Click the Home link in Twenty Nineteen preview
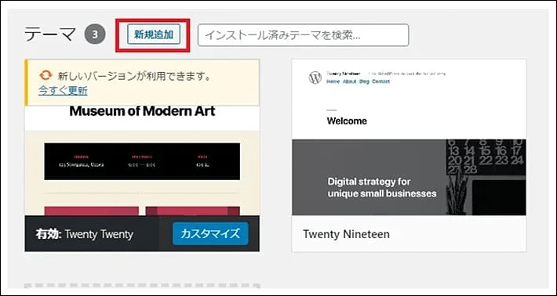The image size is (557, 296). pyautogui.click(x=333, y=81)
